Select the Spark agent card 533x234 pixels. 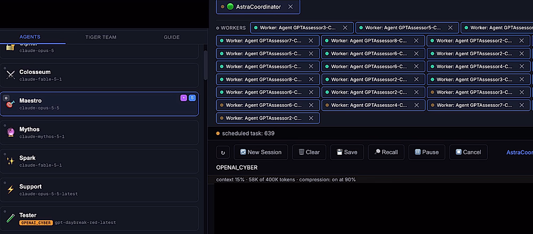99,161
